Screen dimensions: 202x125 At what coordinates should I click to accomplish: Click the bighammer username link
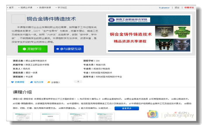(165, 7)
